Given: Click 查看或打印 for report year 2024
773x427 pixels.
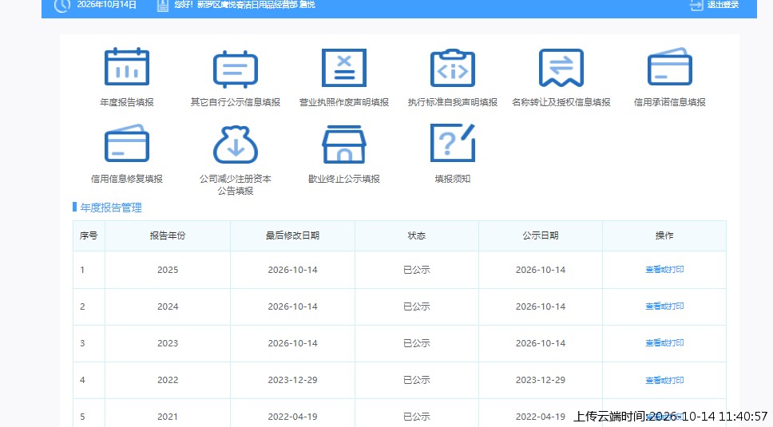Looking at the screenshot, I should (664, 306).
